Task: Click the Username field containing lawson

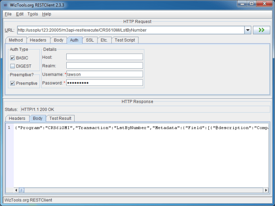Action: 104,74
